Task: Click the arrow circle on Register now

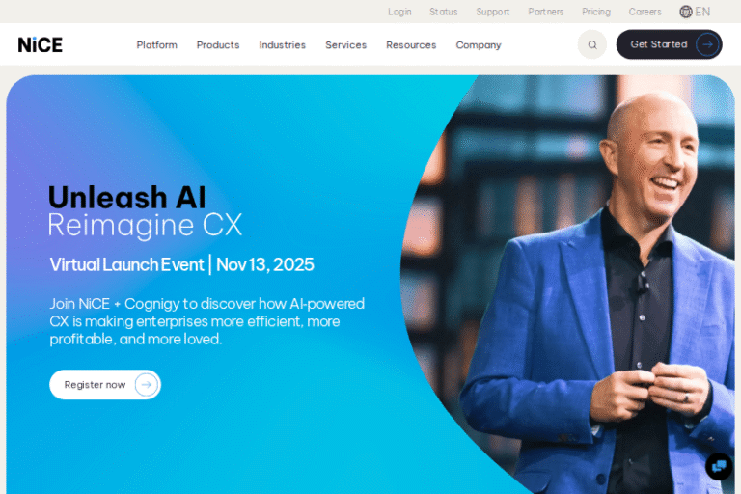Action: 146,385
